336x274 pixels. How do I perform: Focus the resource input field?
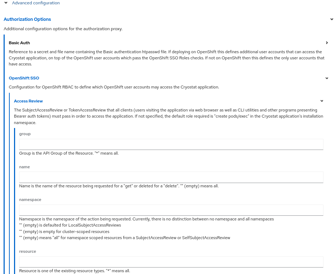coord(171,261)
